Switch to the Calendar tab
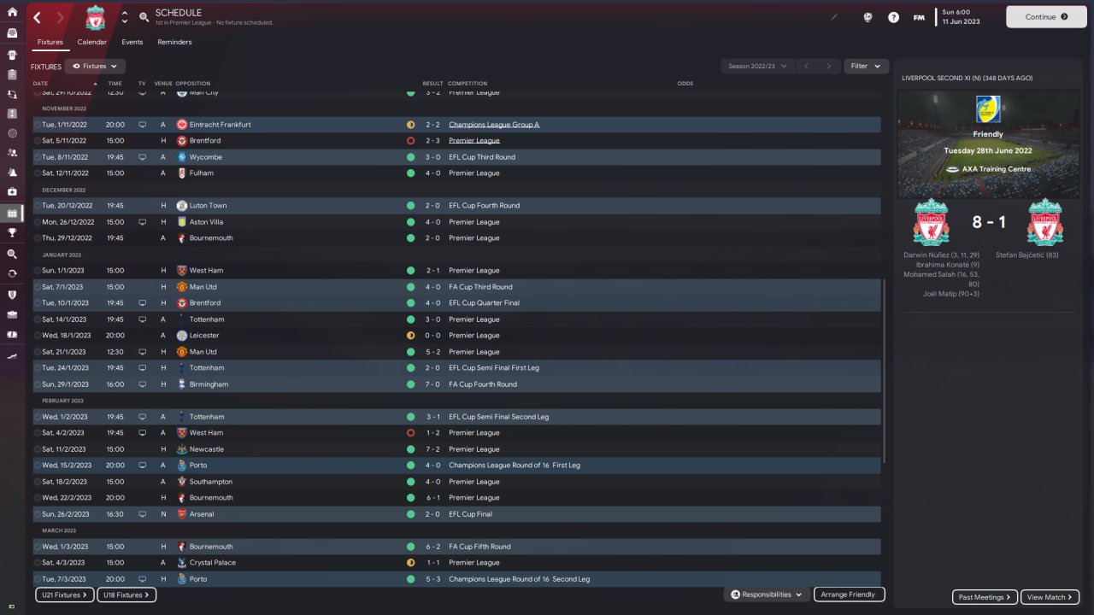Image resolution: width=1094 pixels, height=615 pixels. pyautogui.click(x=92, y=42)
